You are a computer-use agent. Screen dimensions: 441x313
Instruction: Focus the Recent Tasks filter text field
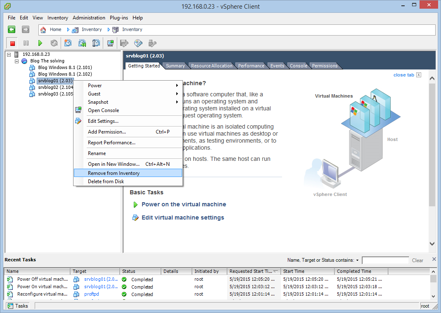pyautogui.click(x=385, y=260)
